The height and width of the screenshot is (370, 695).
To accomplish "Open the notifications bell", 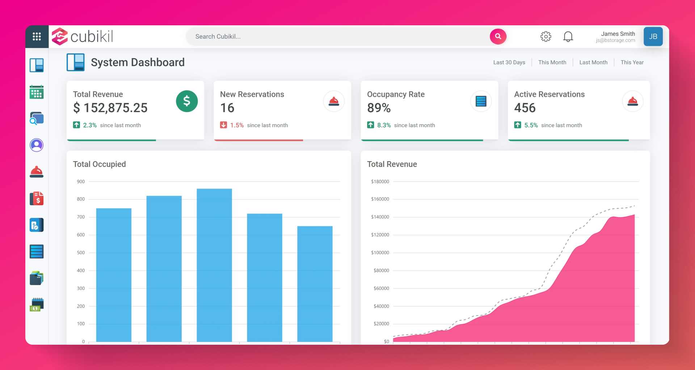I will click(x=568, y=36).
